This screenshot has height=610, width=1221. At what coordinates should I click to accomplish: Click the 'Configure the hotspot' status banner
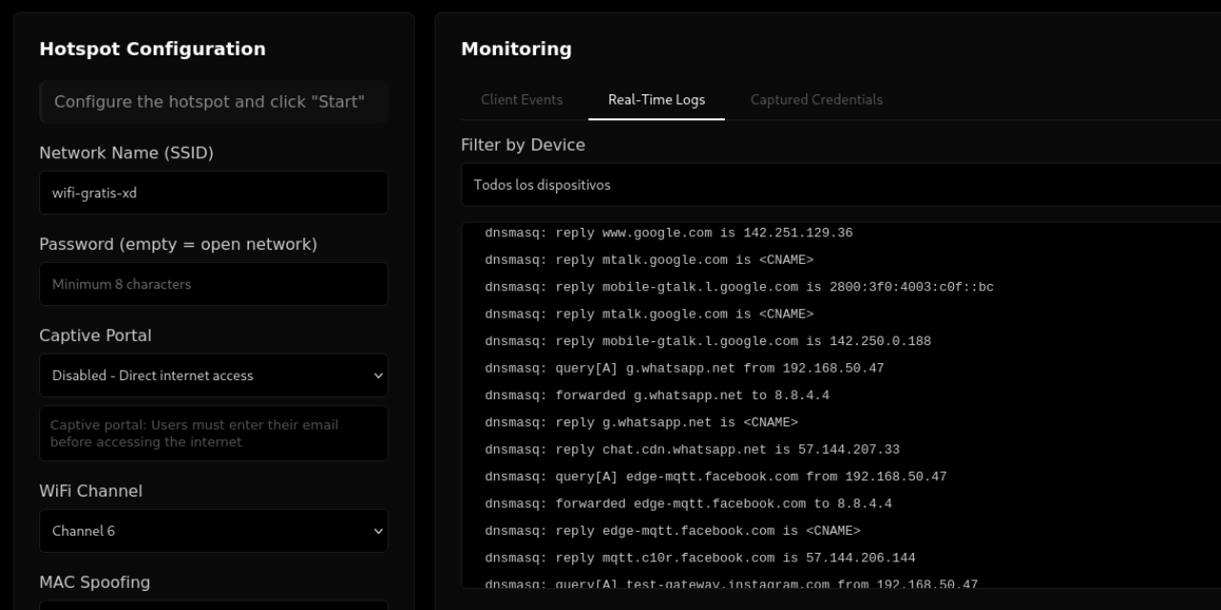(213, 101)
